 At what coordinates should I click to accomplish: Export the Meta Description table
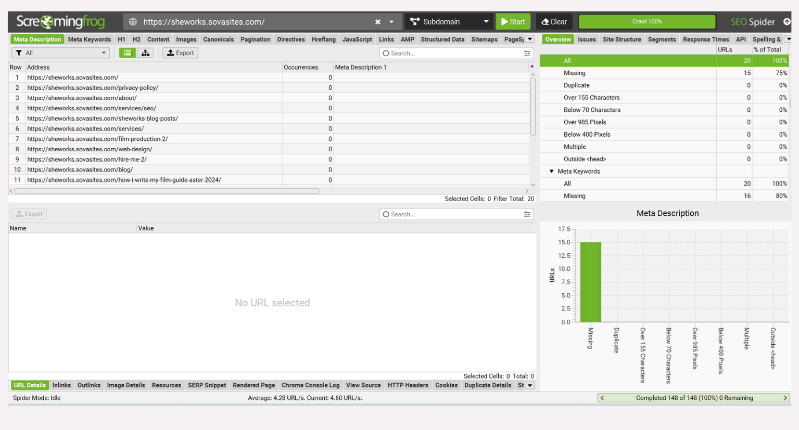coord(180,53)
